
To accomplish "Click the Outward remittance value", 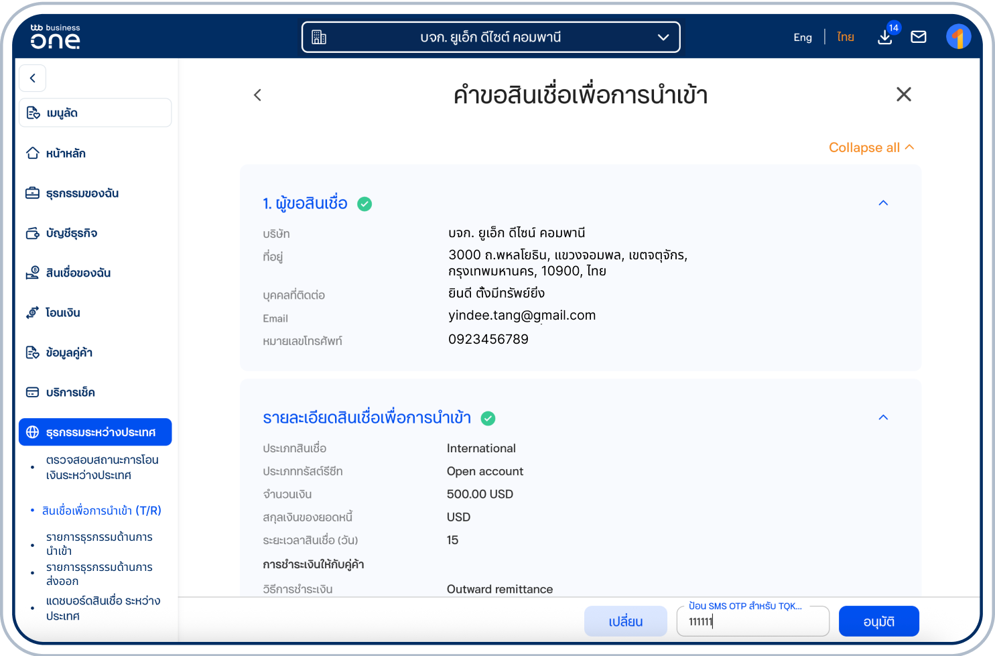I will (500, 589).
